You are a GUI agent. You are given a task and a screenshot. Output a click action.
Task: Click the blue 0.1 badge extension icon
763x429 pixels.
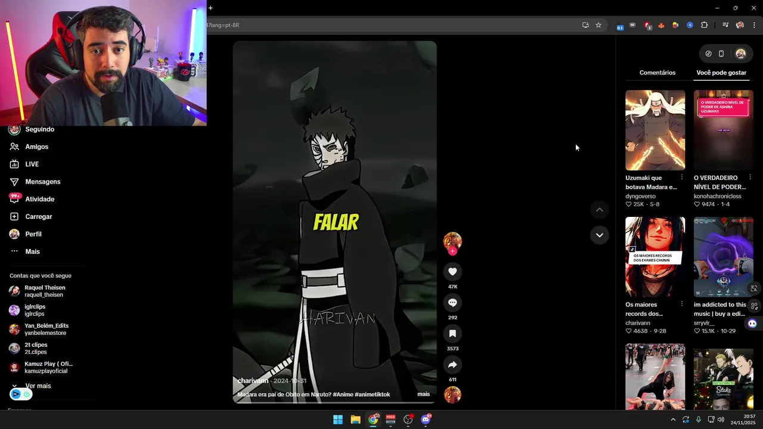click(x=620, y=26)
